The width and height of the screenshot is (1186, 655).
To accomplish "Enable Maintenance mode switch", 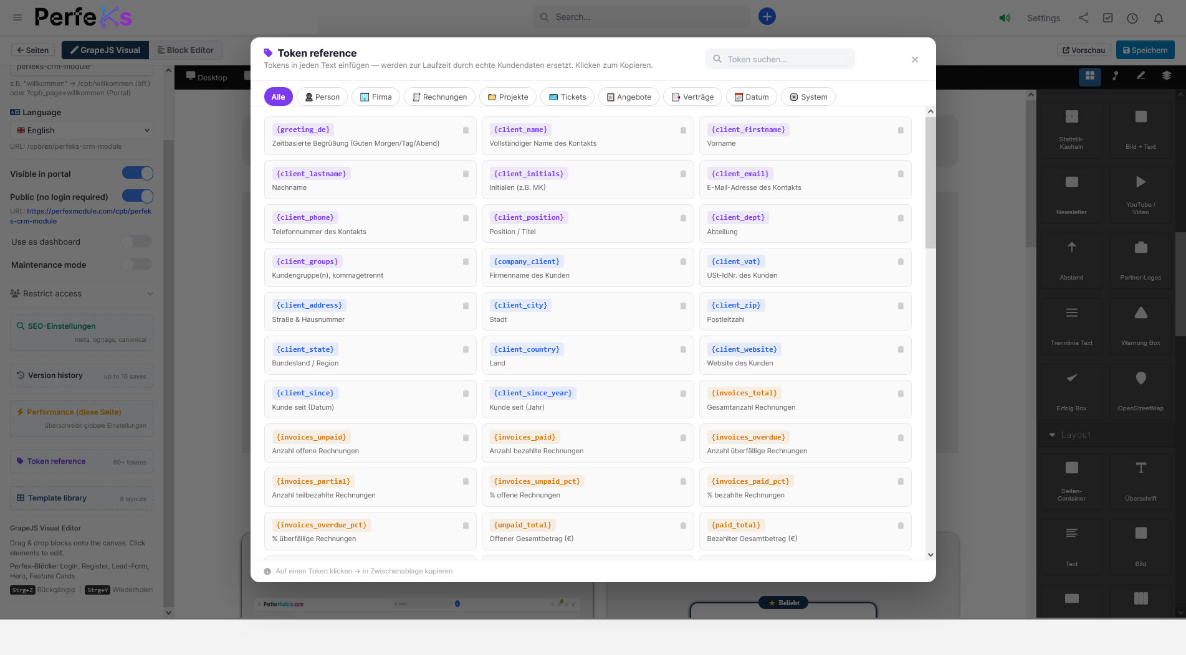I will coord(137,265).
